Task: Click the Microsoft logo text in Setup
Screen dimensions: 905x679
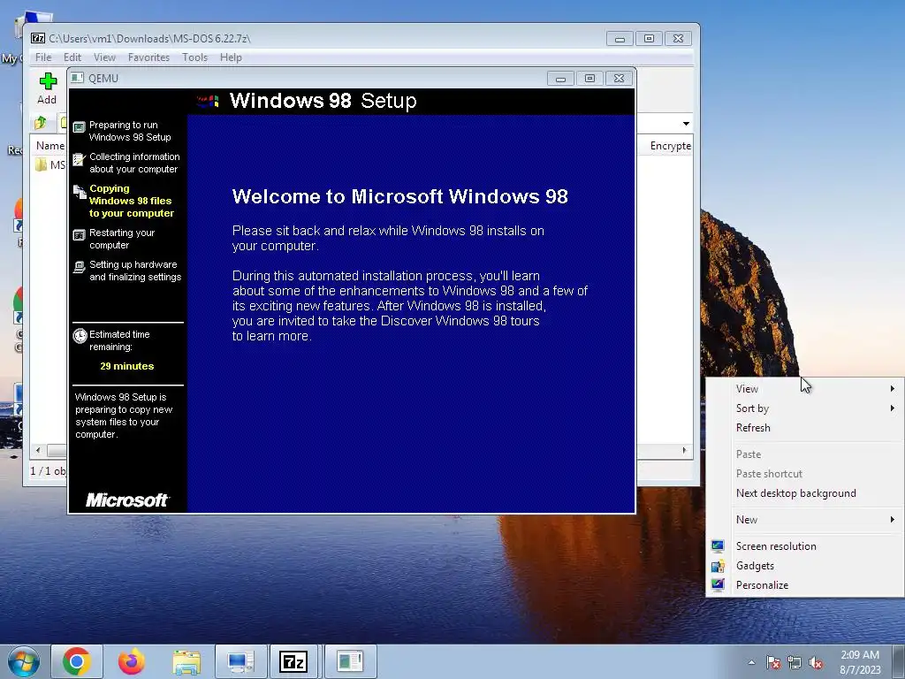Action: coord(127,500)
